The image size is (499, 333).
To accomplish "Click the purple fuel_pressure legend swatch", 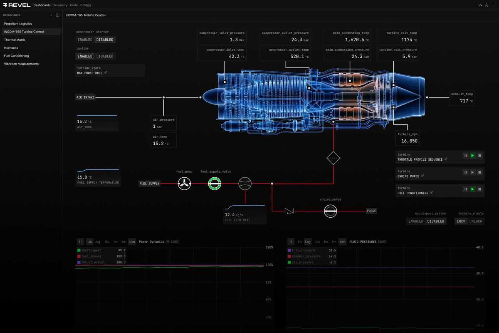I will [289, 251].
